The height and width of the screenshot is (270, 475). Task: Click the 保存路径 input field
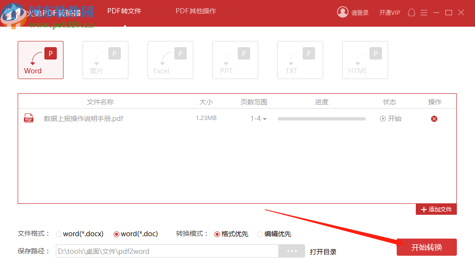tap(167, 251)
